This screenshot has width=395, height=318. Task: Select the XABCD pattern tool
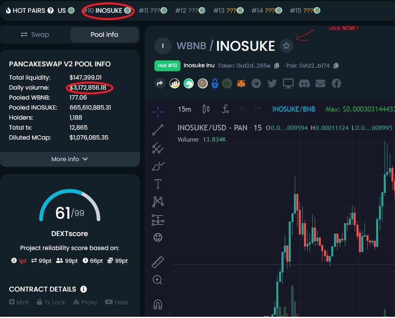(x=158, y=202)
